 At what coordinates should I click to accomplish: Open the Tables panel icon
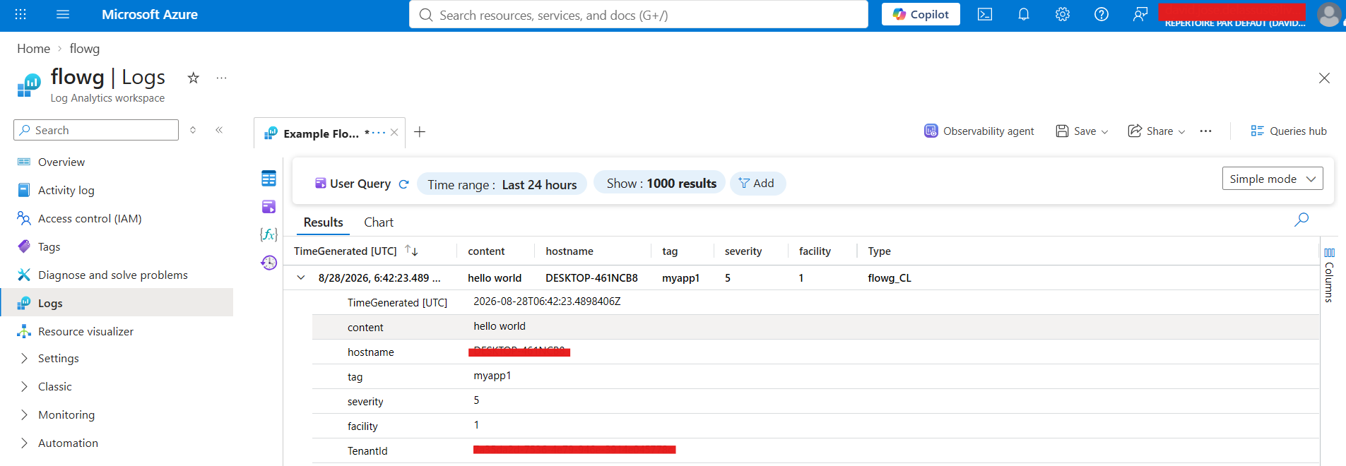click(x=268, y=178)
